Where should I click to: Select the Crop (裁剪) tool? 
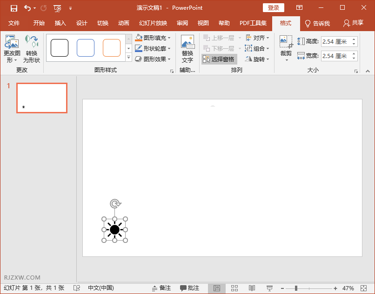(x=286, y=48)
